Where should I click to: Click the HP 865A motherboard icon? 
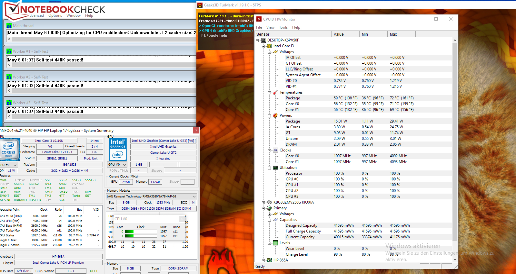coord(269,260)
